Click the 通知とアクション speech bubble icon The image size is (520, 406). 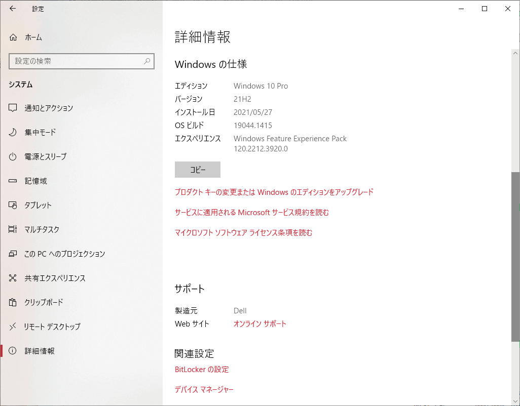(x=13, y=108)
